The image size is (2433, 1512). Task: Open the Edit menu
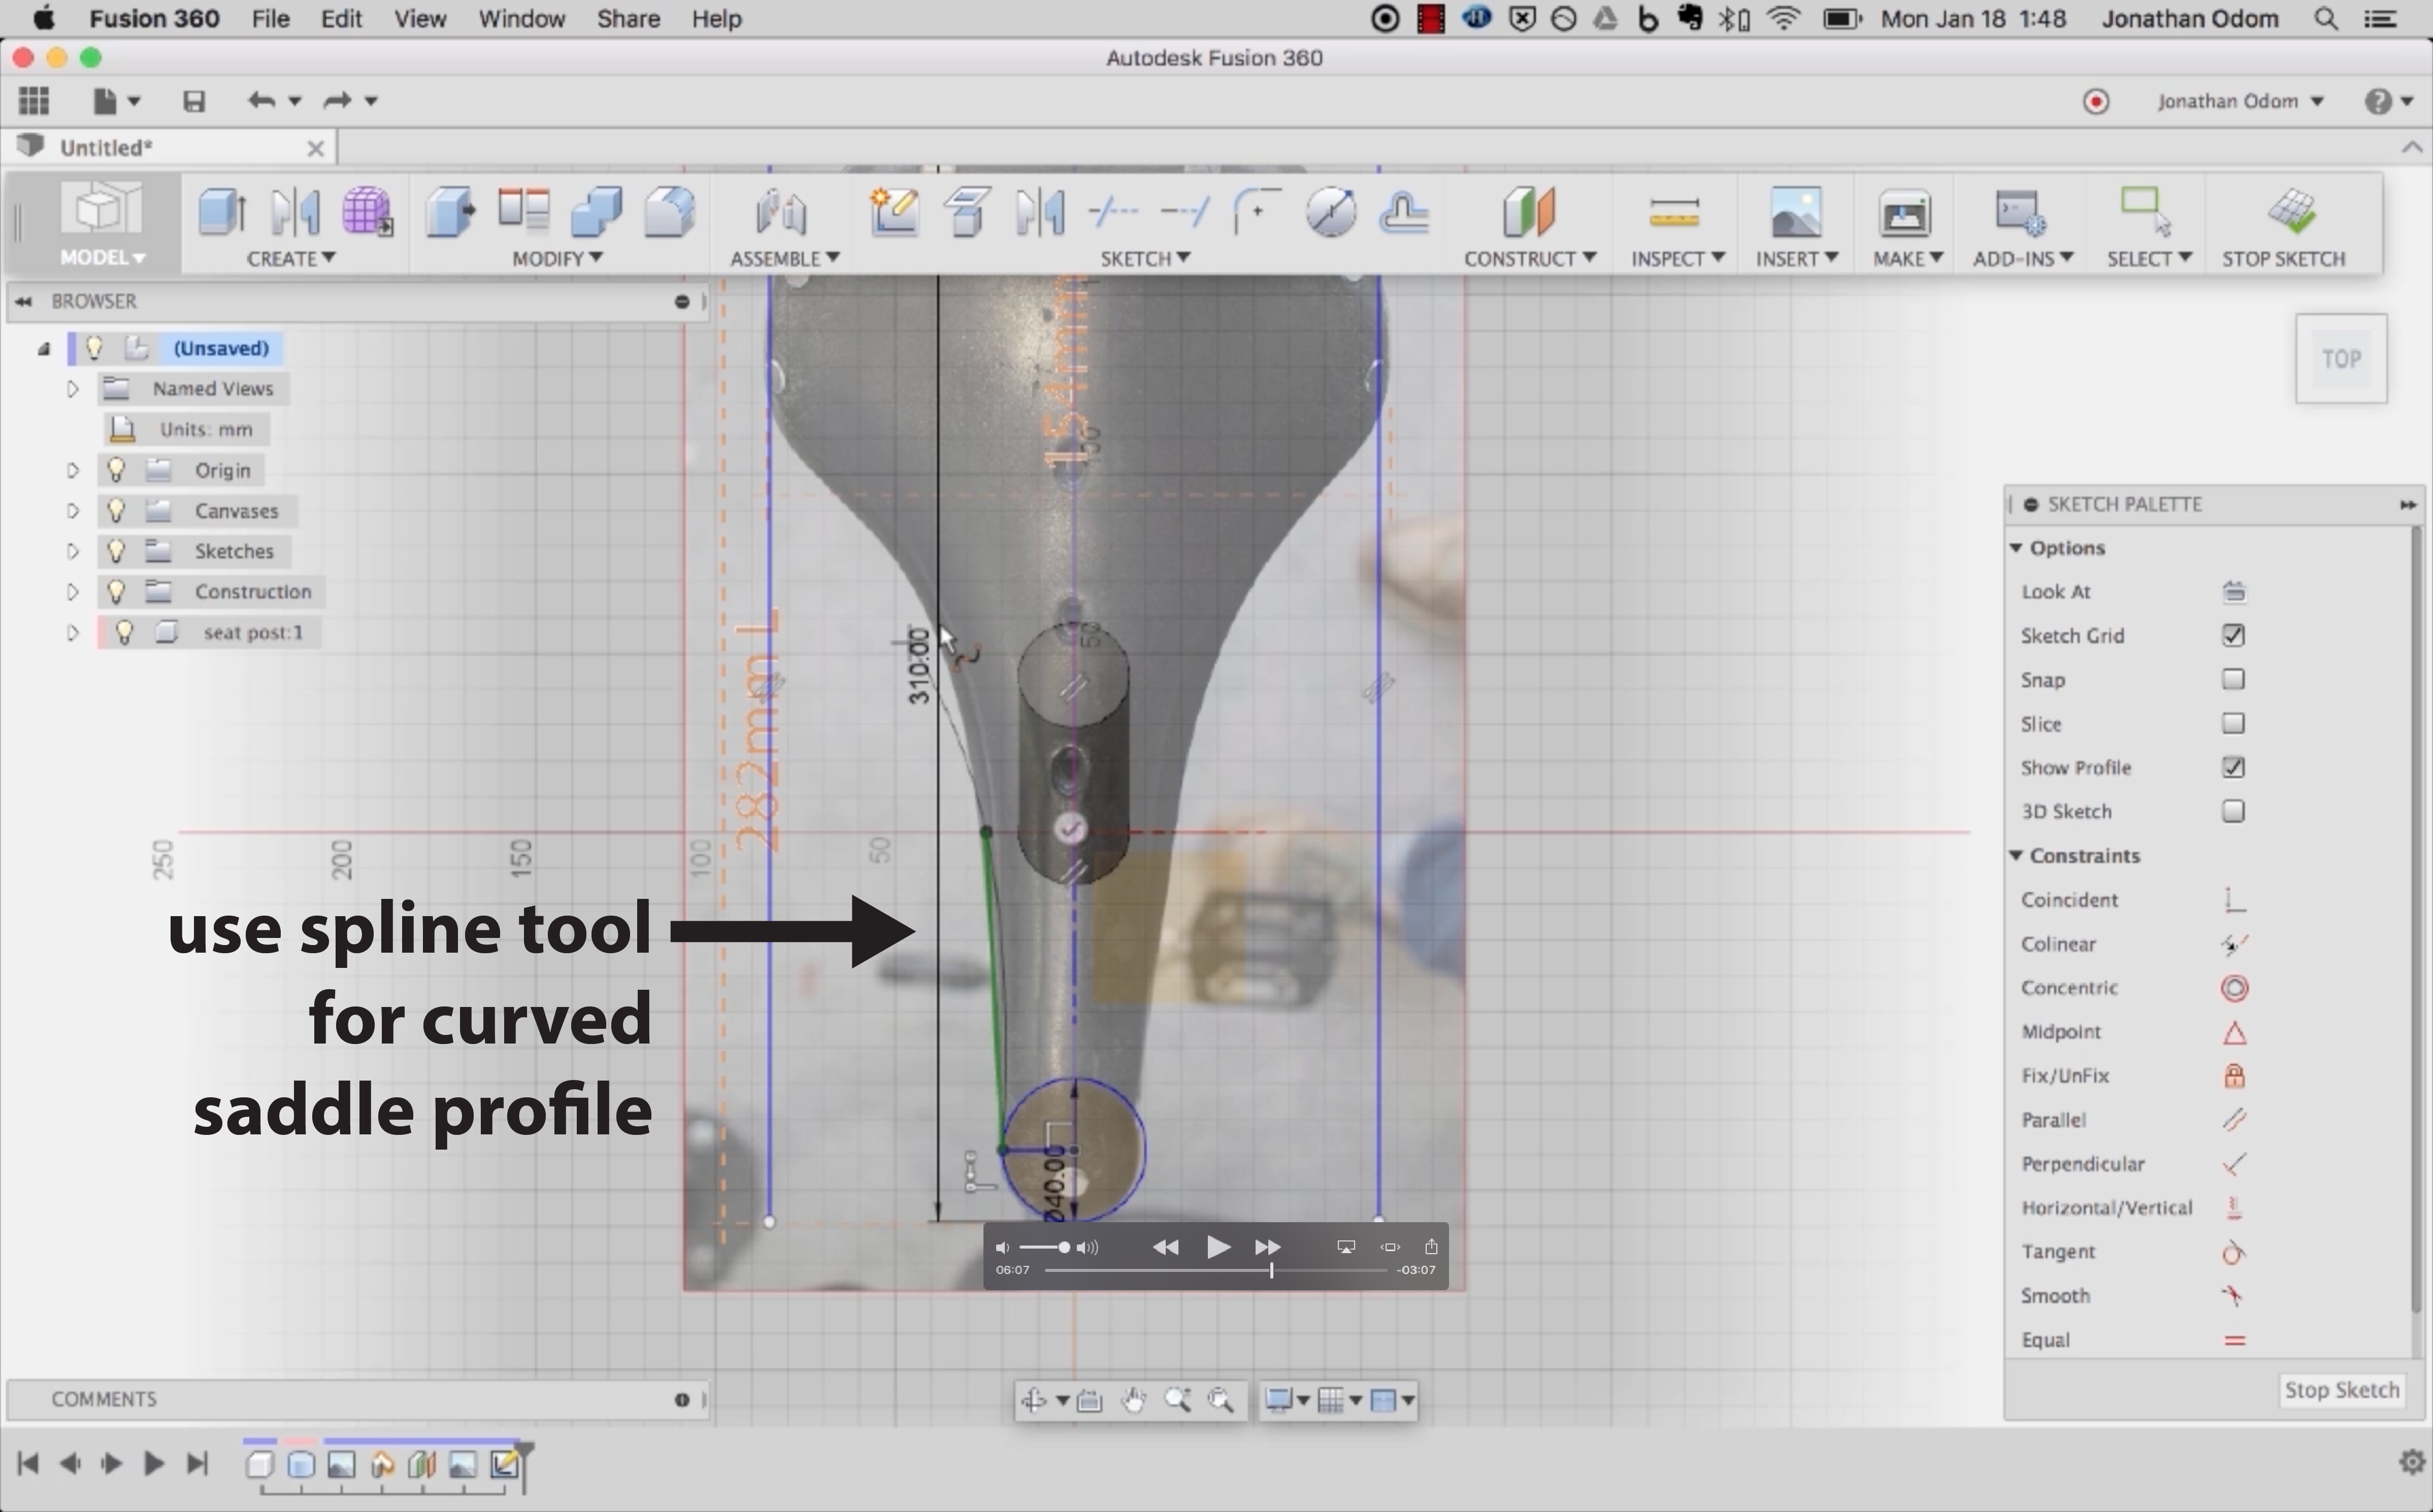pyautogui.click(x=340, y=19)
